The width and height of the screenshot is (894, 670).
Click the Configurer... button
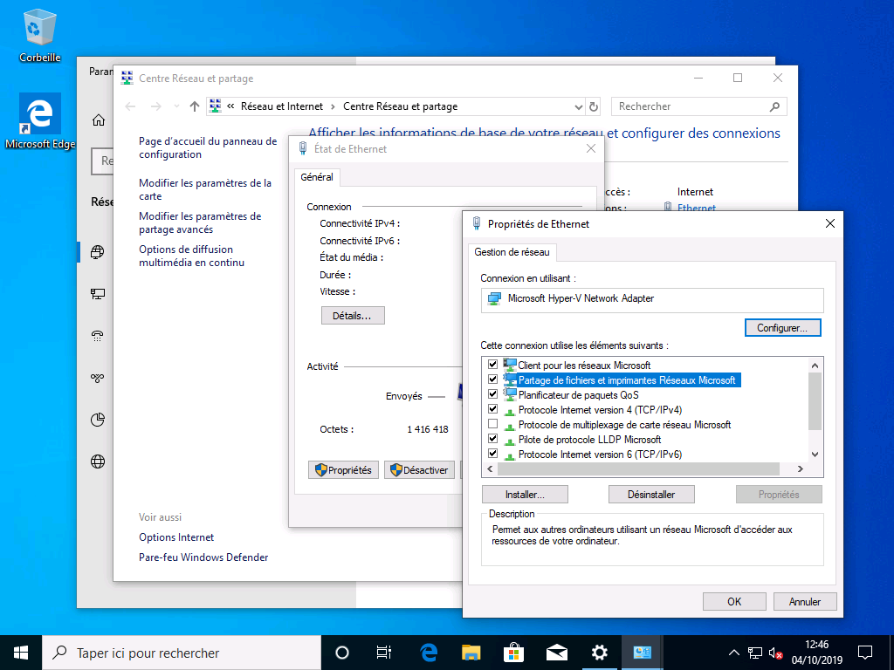coord(782,328)
